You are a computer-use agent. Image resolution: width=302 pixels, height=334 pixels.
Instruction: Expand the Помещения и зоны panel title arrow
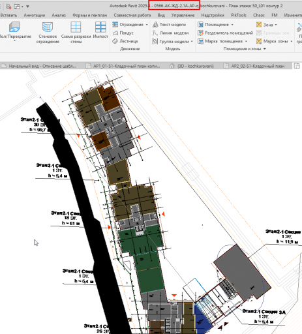(265, 49)
